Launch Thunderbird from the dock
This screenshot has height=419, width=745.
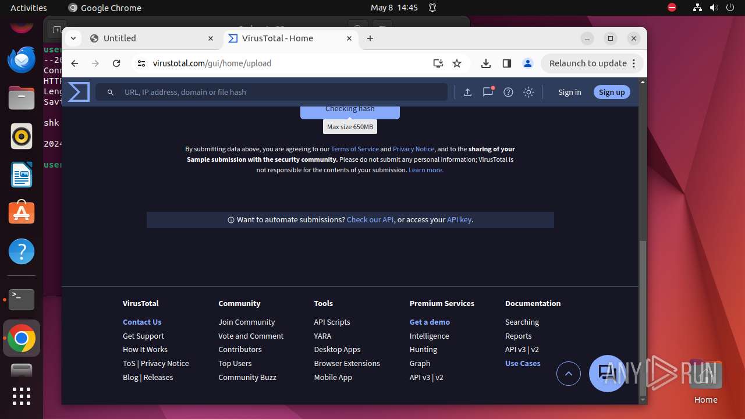pos(22,59)
